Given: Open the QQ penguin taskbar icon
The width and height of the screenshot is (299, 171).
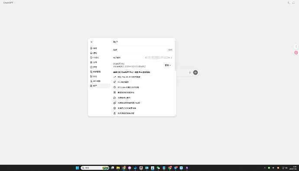Looking at the screenshot, I should coord(141,168).
